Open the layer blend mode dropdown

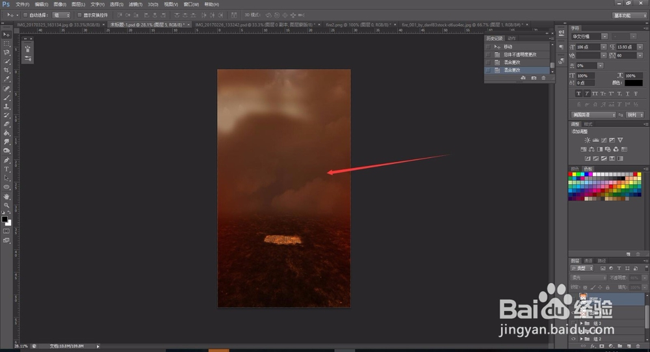[x=588, y=277]
